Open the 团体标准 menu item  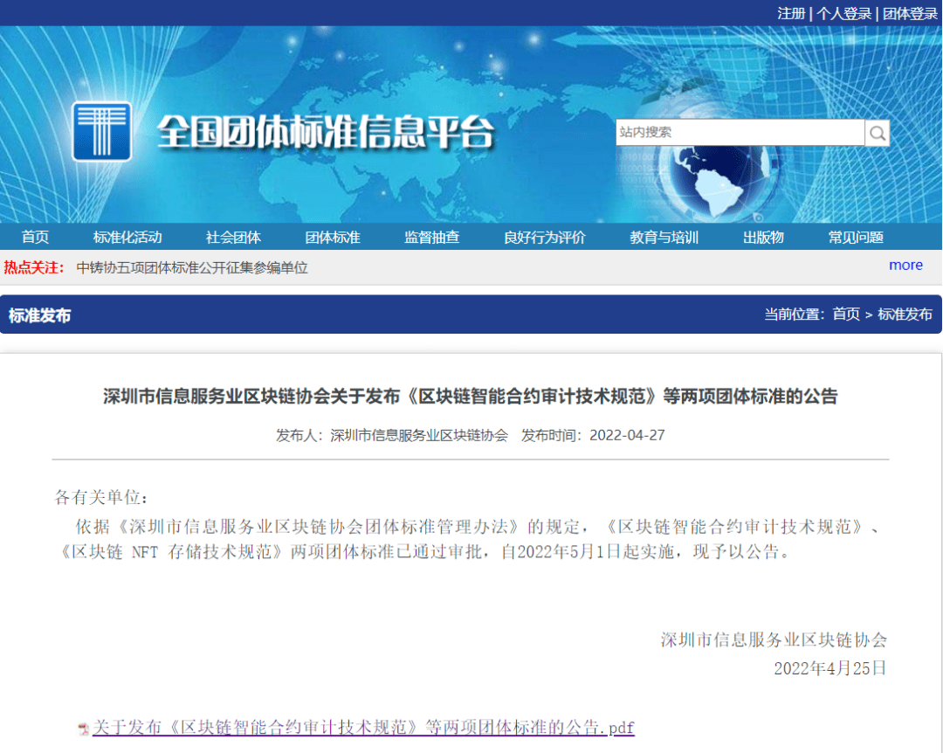333,237
